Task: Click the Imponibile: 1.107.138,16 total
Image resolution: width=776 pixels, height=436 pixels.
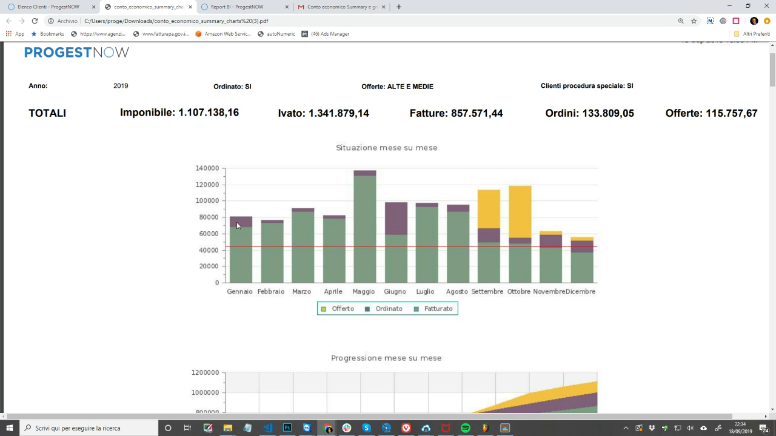Action: pyautogui.click(x=179, y=113)
